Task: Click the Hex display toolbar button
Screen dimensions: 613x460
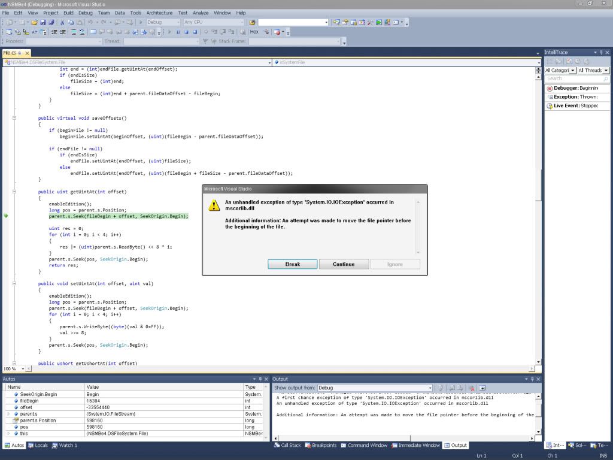Action: [x=254, y=32]
